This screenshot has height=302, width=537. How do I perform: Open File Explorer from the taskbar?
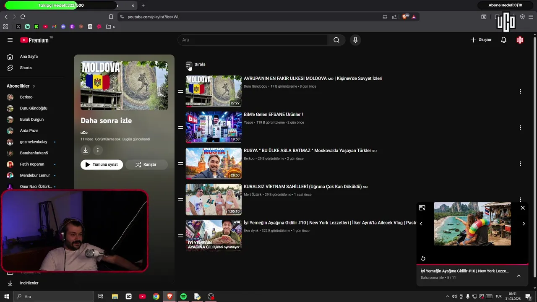(x=115, y=297)
